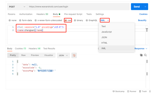
Task: Switch response view to Raw
Action: click(x=23, y=55)
